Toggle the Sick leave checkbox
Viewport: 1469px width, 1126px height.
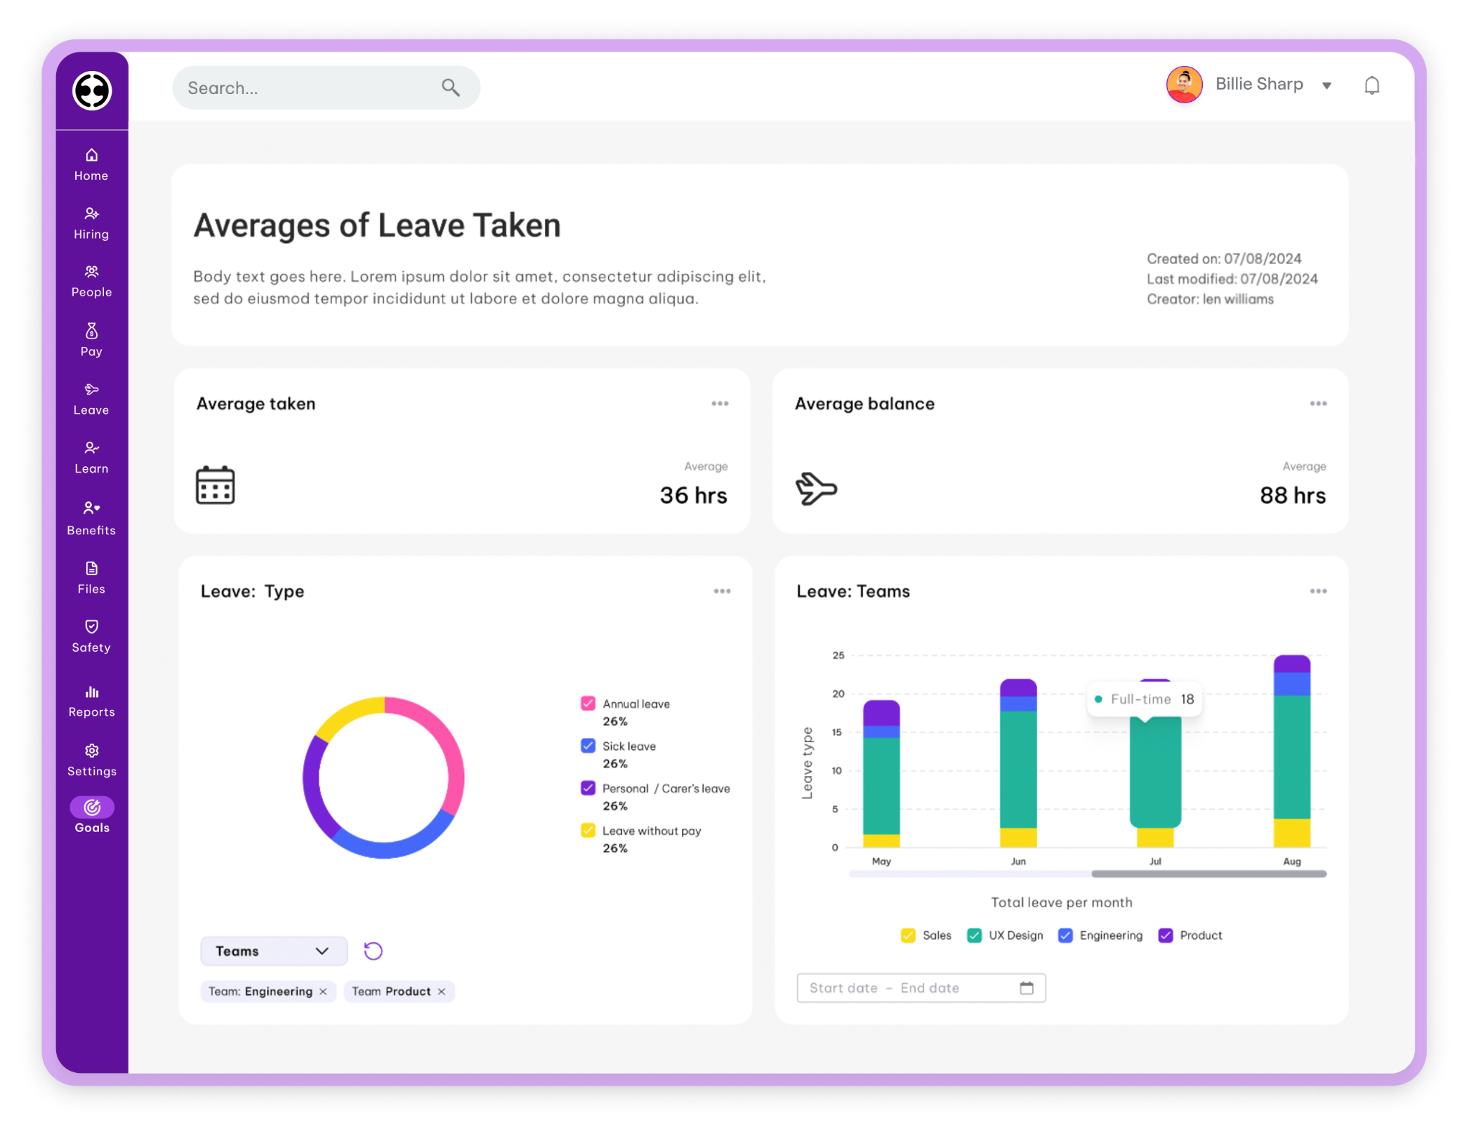tap(588, 745)
